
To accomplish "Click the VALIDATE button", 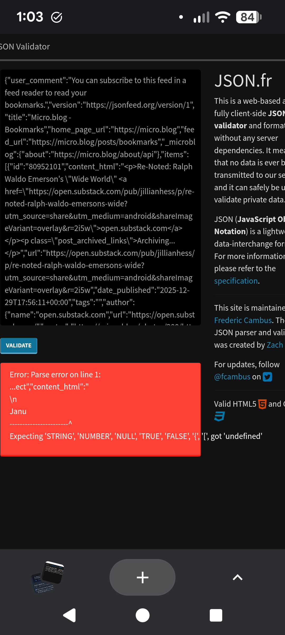I will tap(19, 346).
